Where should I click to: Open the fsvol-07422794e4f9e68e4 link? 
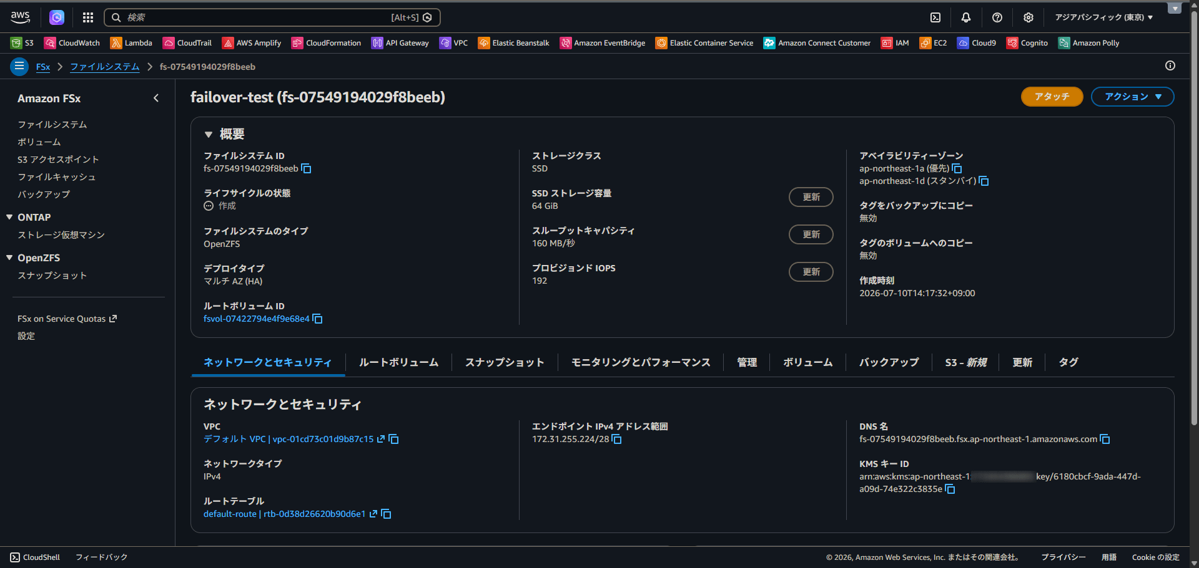[257, 319]
